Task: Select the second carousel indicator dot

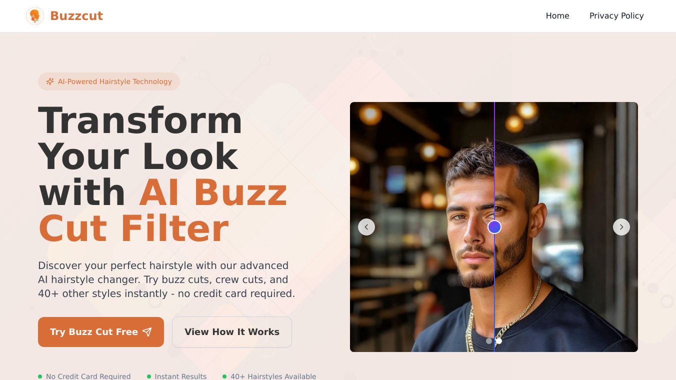Action: coord(499,341)
